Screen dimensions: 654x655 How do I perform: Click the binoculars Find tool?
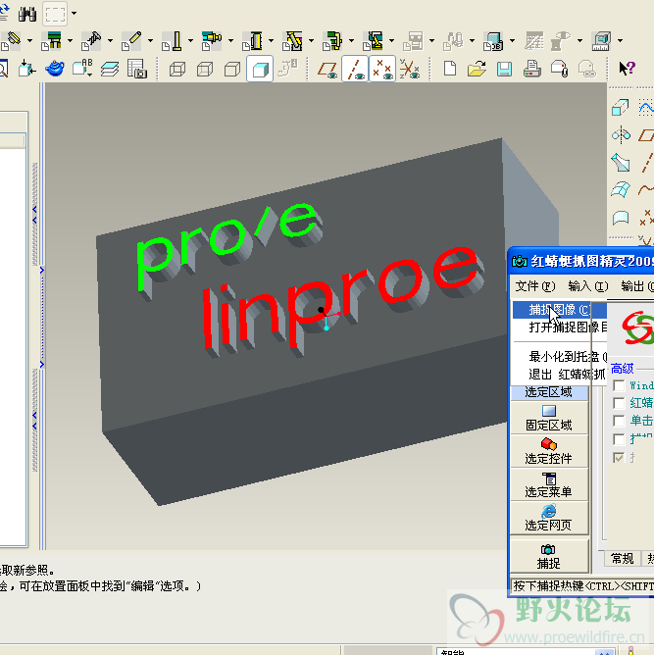pyautogui.click(x=27, y=14)
